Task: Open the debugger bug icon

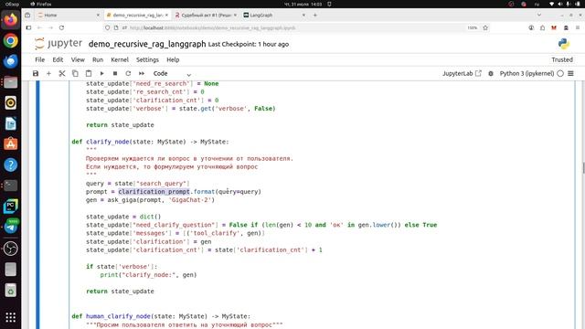Action: 491,73
